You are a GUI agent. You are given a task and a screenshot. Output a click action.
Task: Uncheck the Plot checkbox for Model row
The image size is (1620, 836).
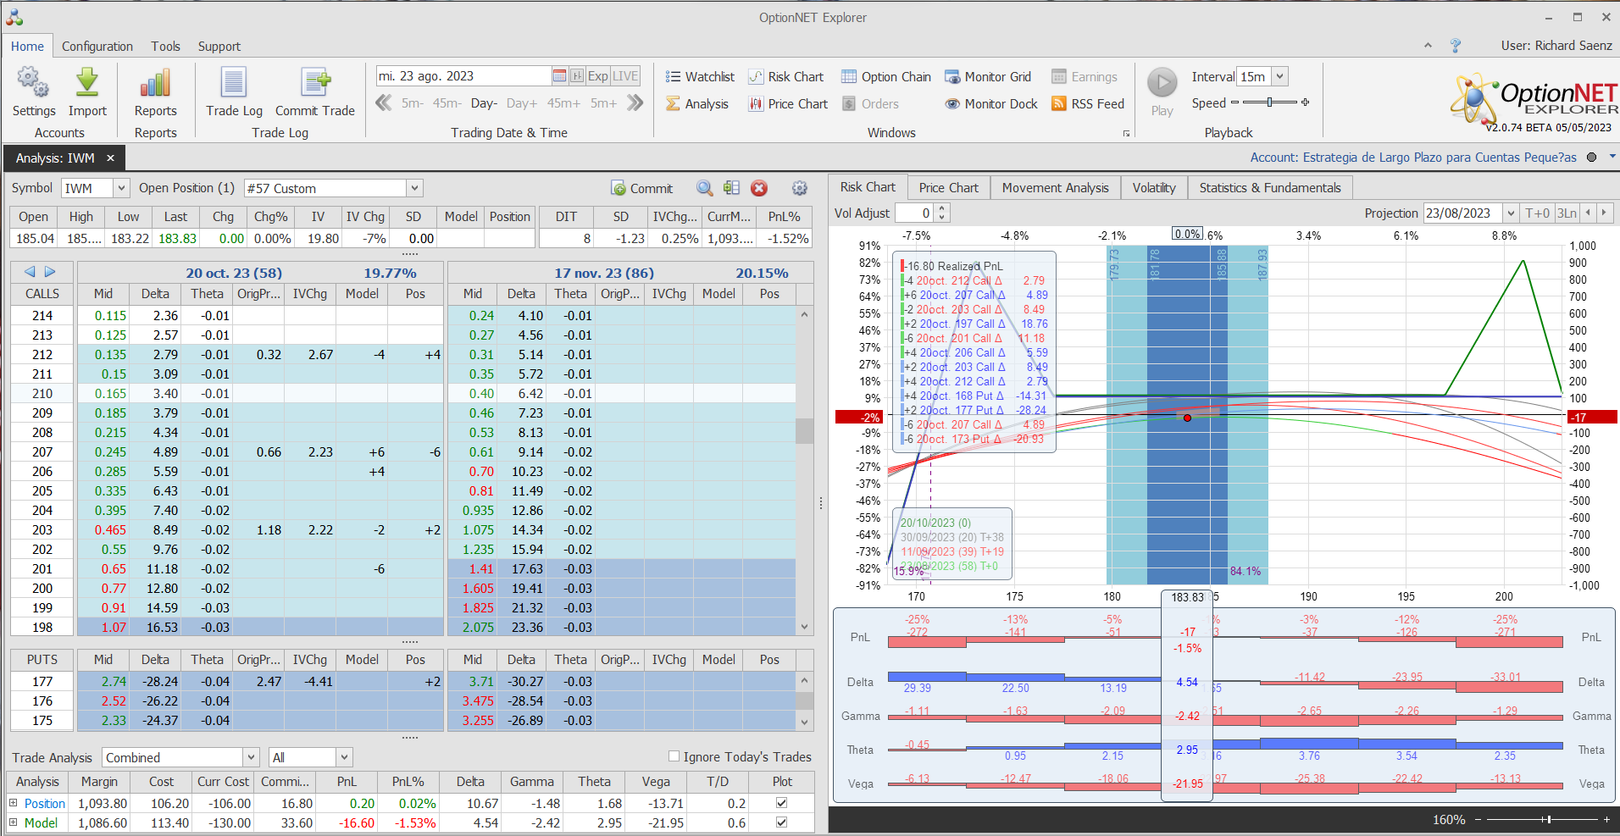[x=781, y=822]
